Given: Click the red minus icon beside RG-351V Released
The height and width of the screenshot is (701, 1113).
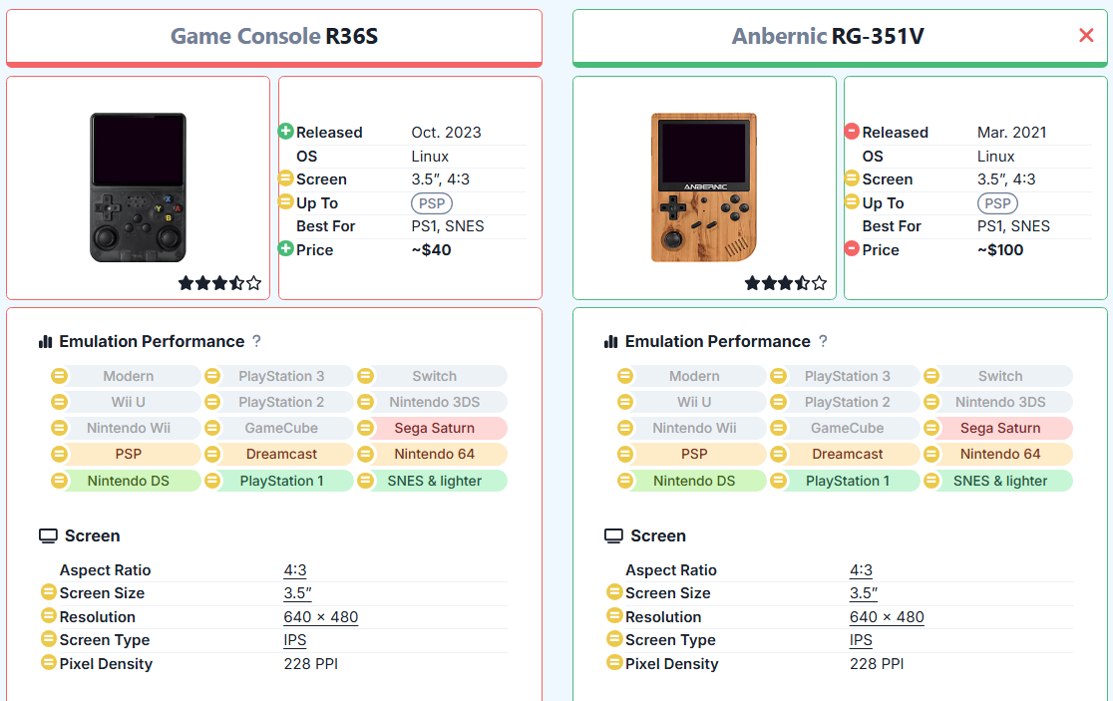Looking at the screenshot, I should pyautogui.click(x=852, y=132).
